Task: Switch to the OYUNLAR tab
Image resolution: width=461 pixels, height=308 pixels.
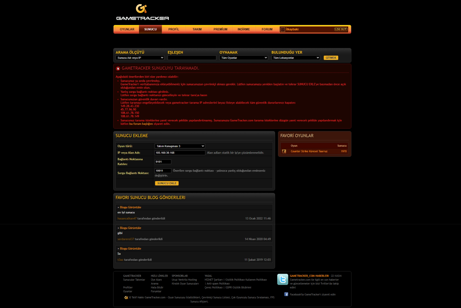Action: pos(127,29)
